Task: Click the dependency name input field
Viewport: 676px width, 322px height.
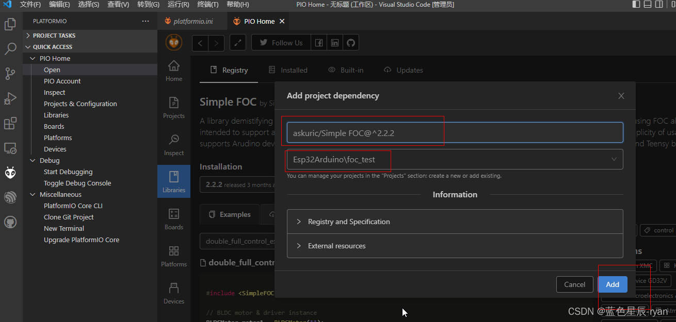Action: [x=455, y=132]
